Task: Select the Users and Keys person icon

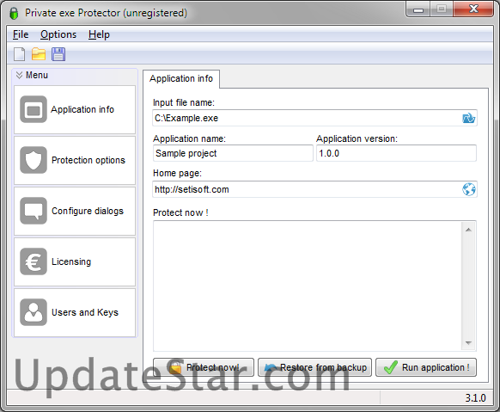Action: point(34,312)
